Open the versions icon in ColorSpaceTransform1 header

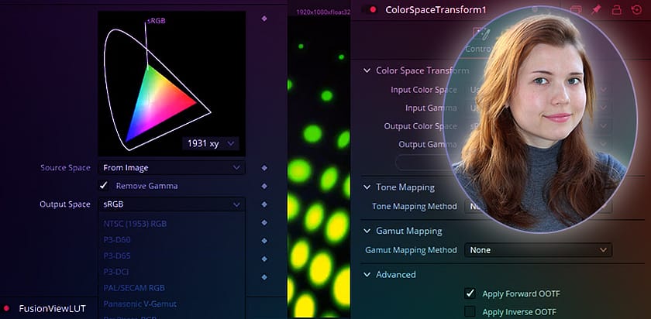[575, 9]
